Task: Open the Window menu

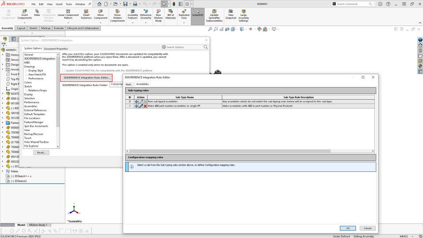Action: coord(80,4)
